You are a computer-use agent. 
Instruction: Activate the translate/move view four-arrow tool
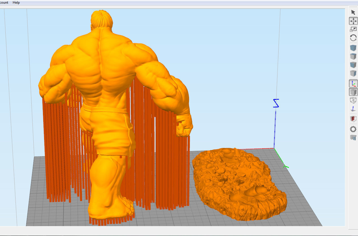coord(353,21)
